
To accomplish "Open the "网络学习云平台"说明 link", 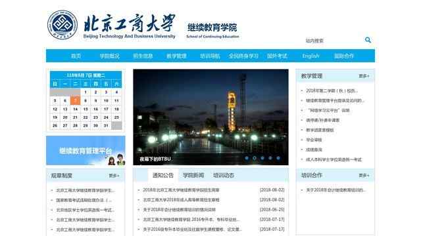I will (x=328, y=111).
